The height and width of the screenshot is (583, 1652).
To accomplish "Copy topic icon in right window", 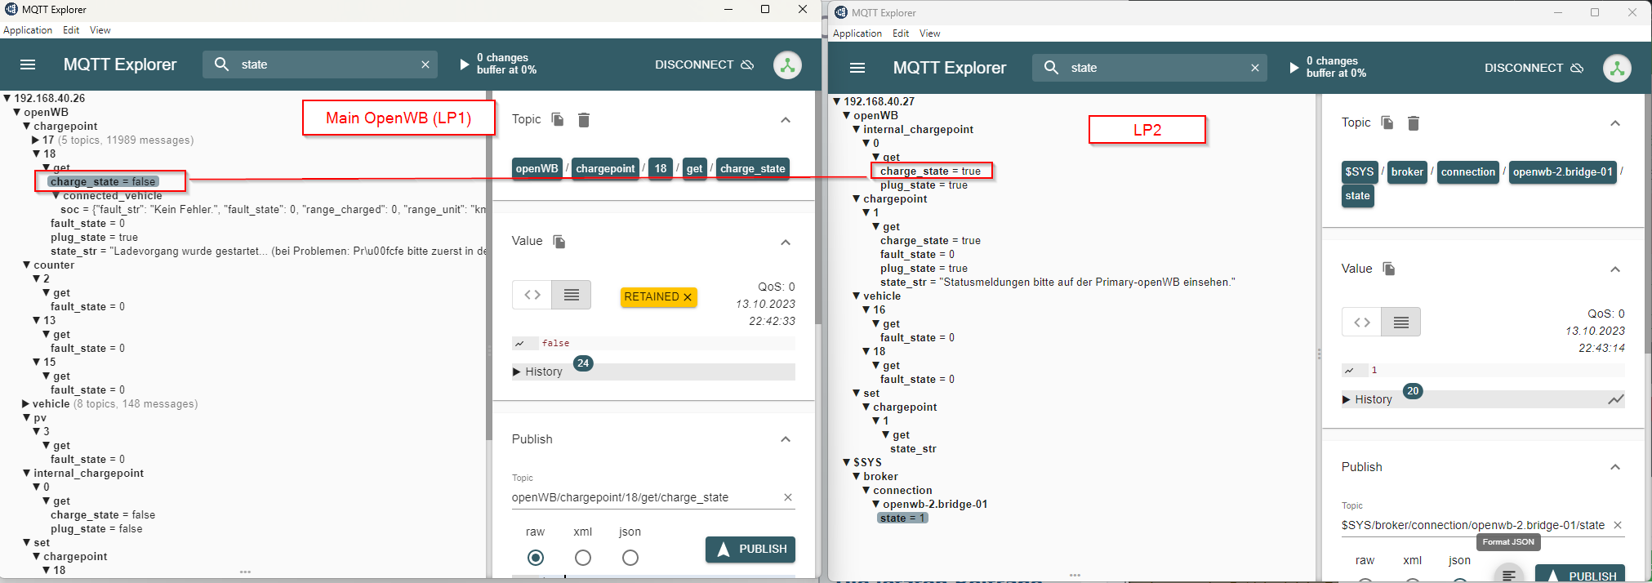I will pos(1387,122).
